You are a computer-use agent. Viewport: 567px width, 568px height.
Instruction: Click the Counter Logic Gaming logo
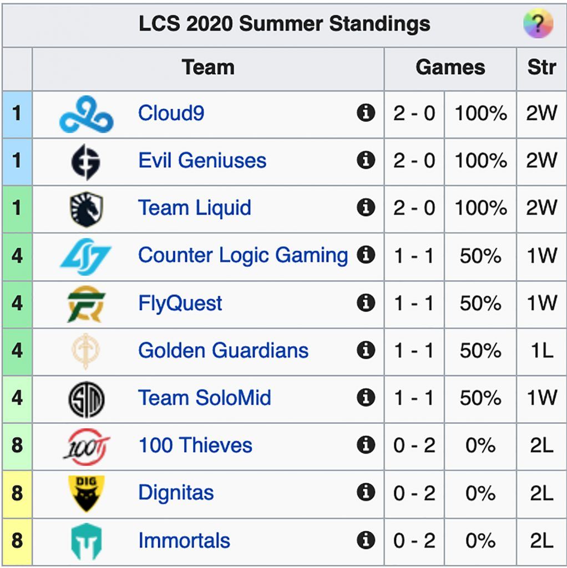[86, 256]
